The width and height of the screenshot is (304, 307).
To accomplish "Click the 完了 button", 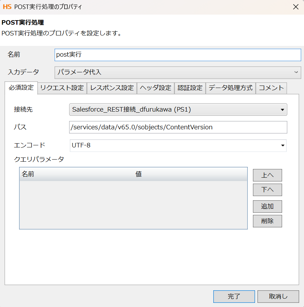I will [x=234, y=297].
